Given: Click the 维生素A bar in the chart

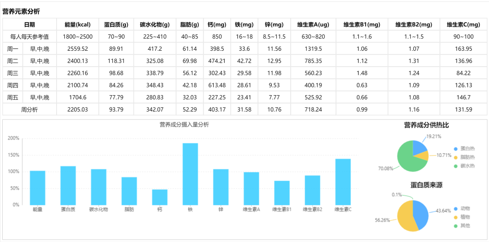Looking at the screenshot, I should click(x=251, y=188).
